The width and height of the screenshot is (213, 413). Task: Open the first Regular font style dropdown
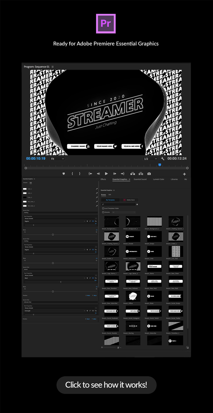click(x=55, y=221)
